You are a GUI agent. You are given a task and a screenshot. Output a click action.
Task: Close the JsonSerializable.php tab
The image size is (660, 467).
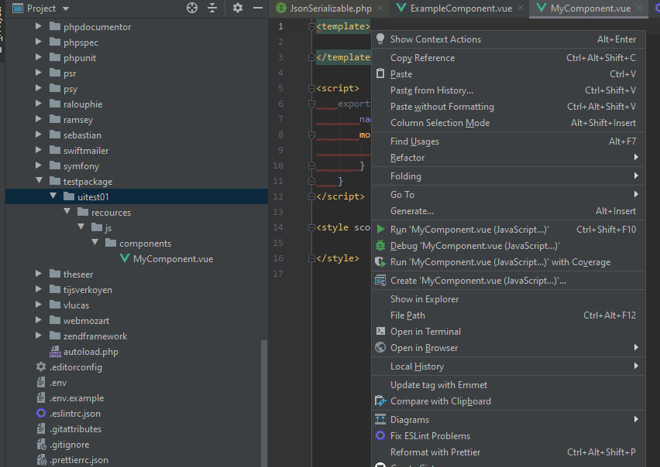[380, 8]
